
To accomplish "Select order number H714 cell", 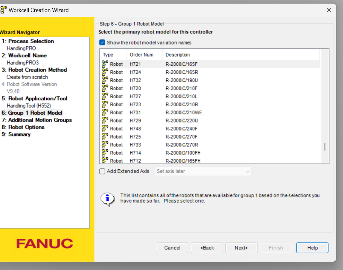I will pyautogui.click(x=135, y=153).
